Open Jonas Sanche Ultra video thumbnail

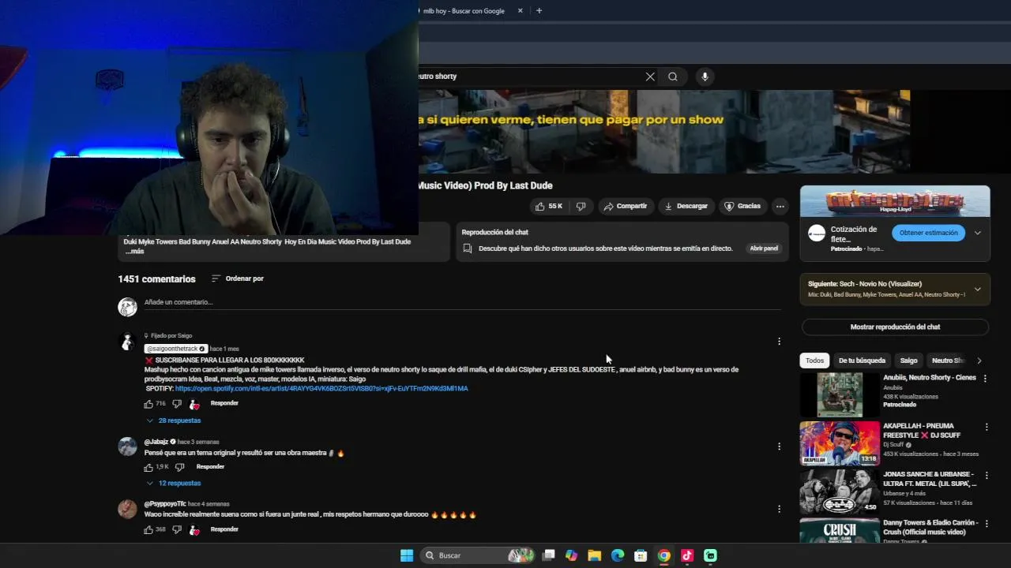[x=840, y=491]
